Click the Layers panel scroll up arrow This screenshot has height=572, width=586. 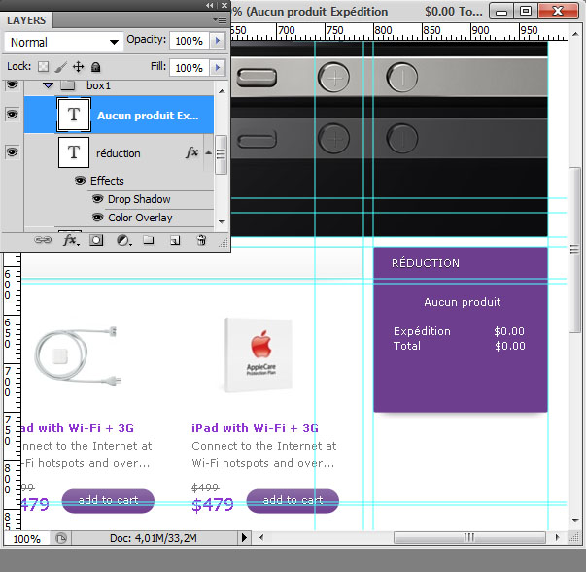[x=222, y=91]
